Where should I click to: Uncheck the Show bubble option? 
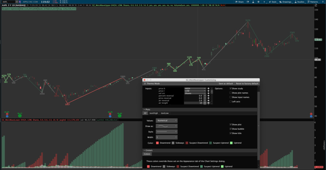click(230, 129)
